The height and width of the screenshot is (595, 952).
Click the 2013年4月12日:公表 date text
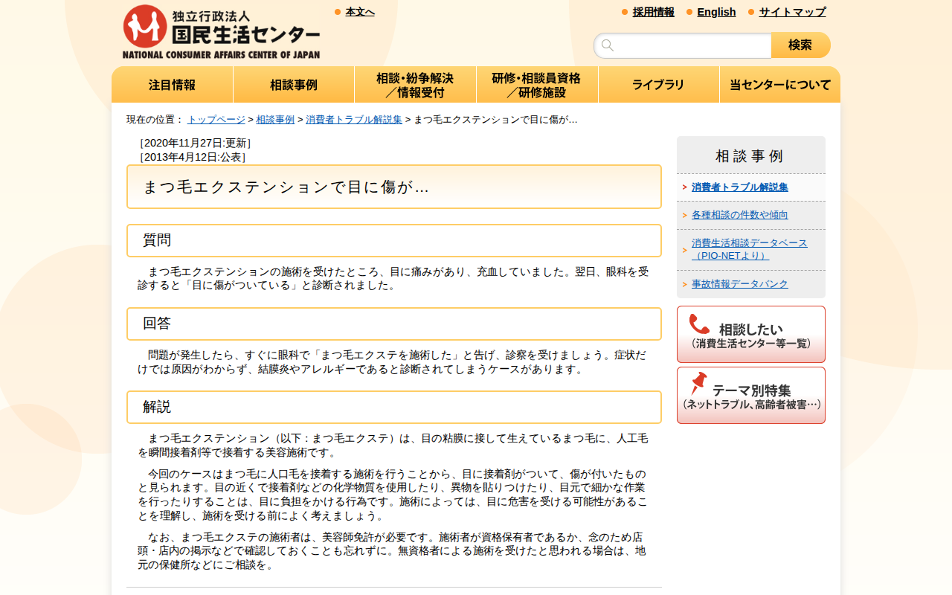coord(192,157)
